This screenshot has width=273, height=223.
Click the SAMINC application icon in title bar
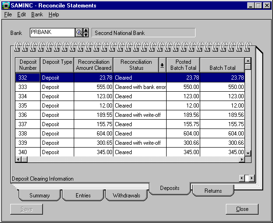[x=6, y=6]
